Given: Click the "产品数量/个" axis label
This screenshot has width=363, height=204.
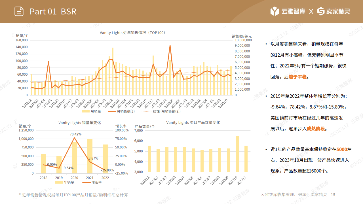Looking at the screenshot, I should [x=145, y=126].
